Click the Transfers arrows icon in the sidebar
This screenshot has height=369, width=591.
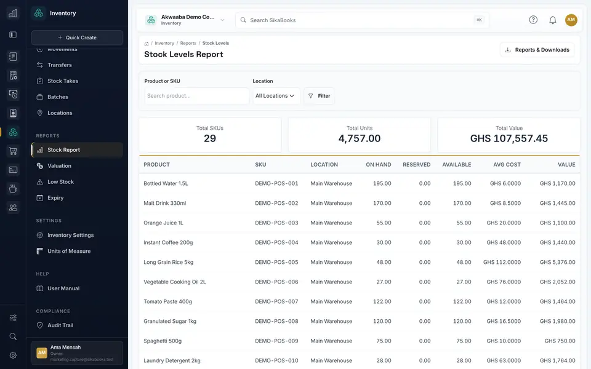click(x=39, y=65)
